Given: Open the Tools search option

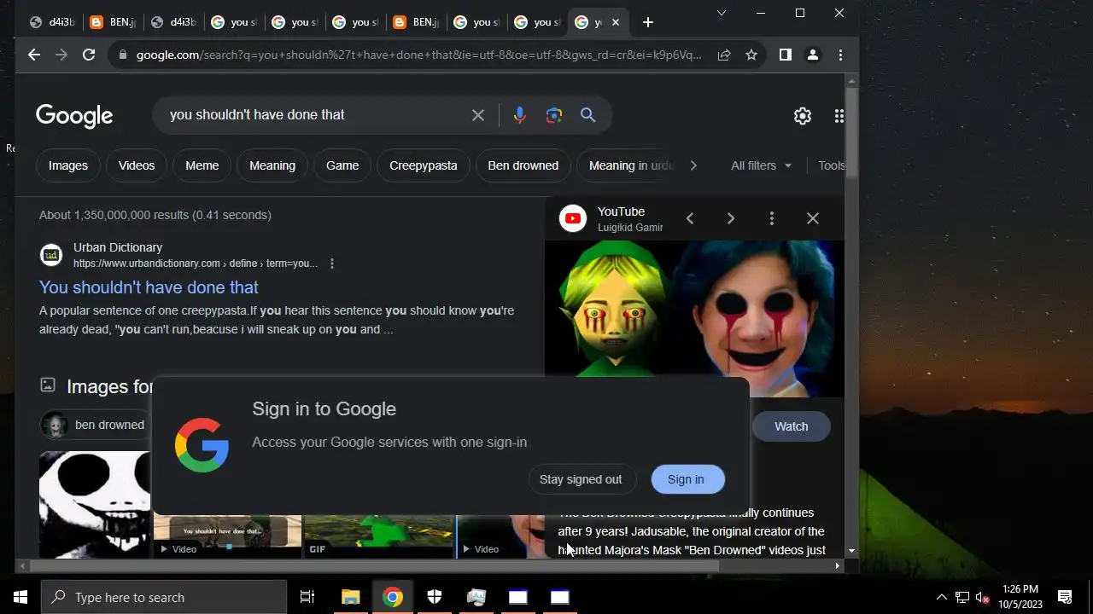Looking at the screenshot, I should click(x=831, y=165).
